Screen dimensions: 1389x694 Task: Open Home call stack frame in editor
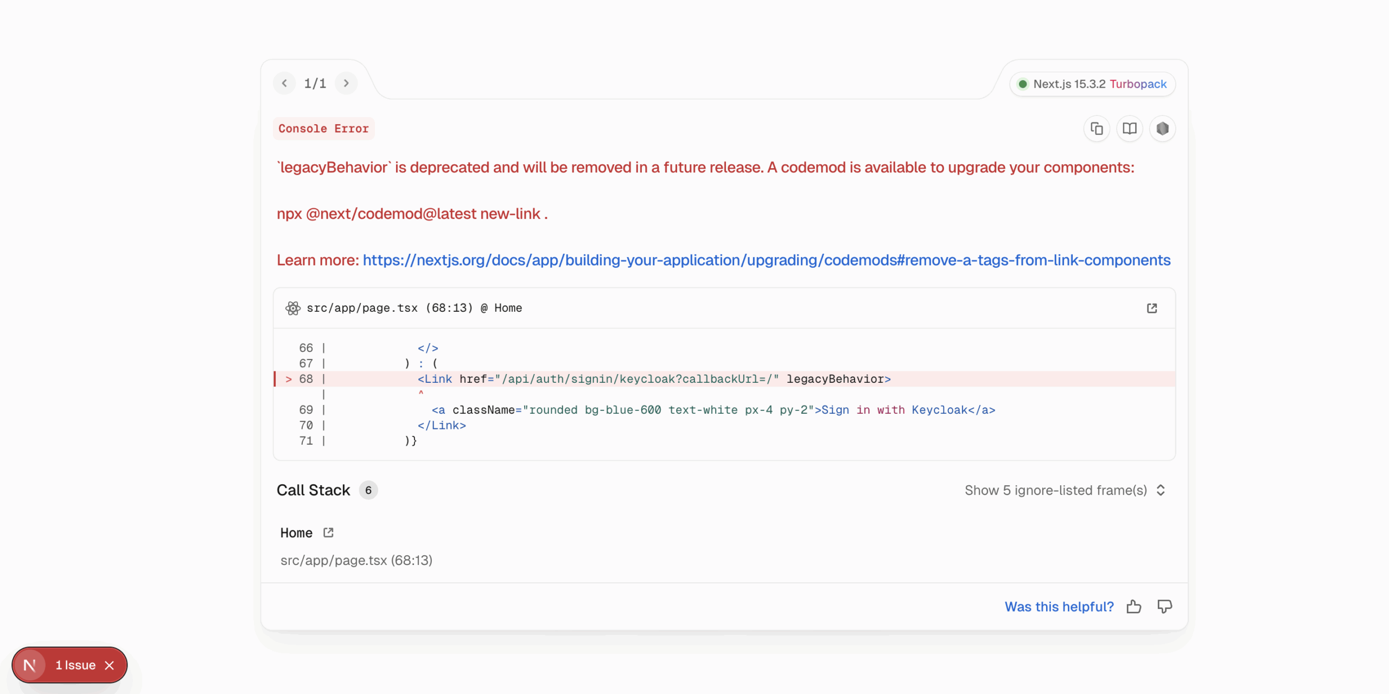[x=328, y=532]
